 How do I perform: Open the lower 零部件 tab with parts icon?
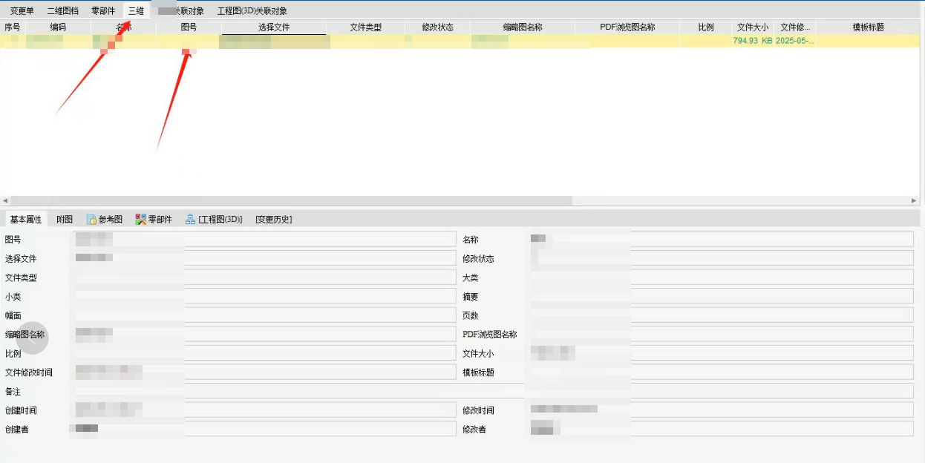tap(154, 220)
